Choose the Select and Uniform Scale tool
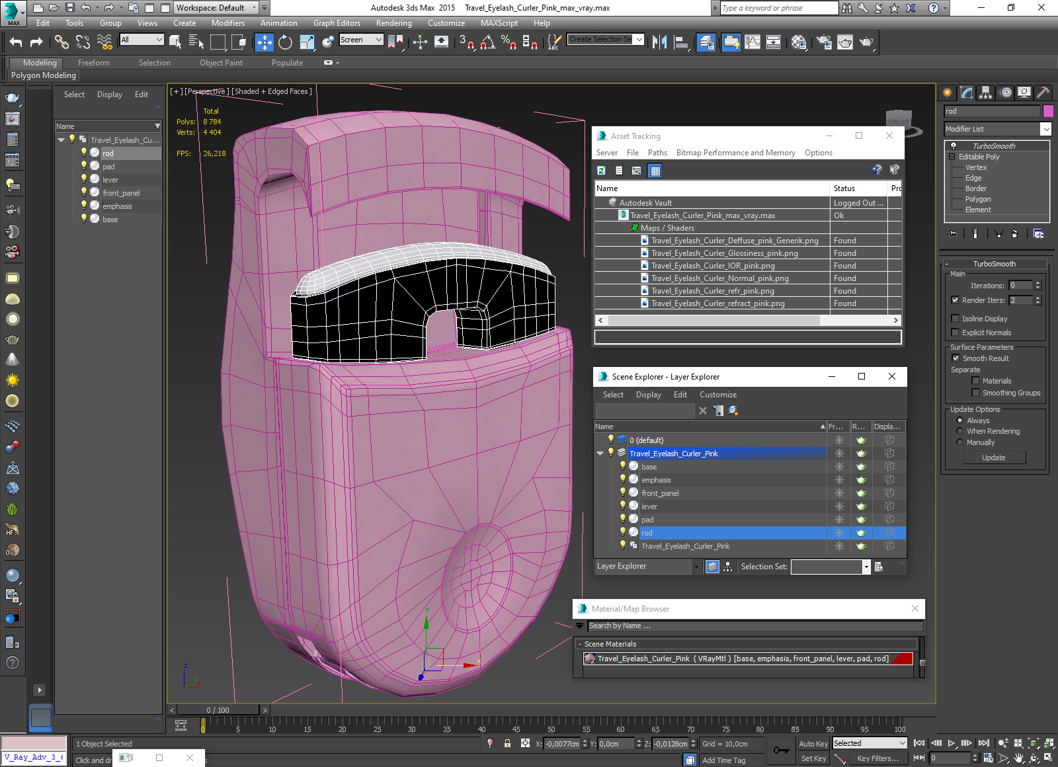 (x=307, y=42)
